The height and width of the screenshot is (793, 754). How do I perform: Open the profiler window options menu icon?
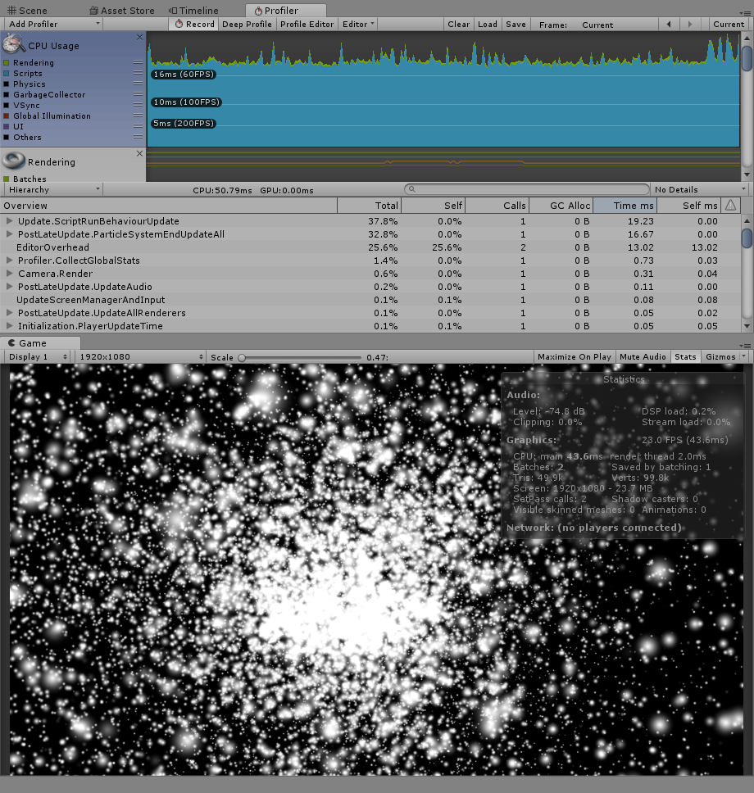tap(744, 12)
